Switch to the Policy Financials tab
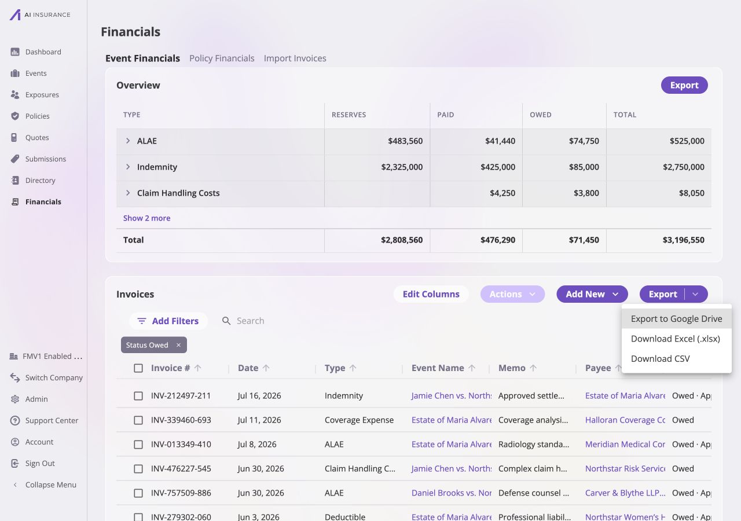 (222, 58)
